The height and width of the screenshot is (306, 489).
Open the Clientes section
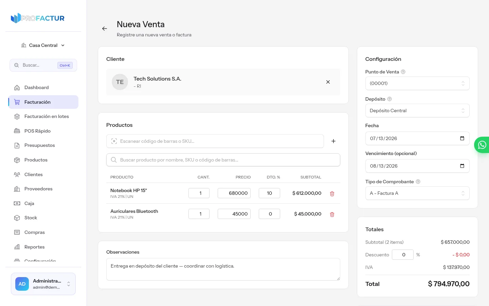(x=43, y=174)
